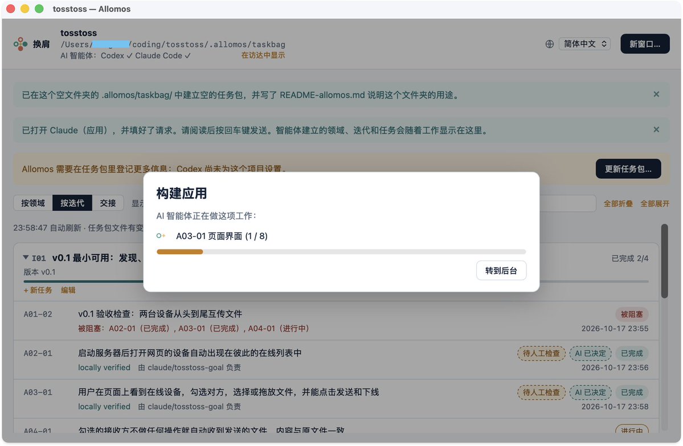Image resolution: width=683 pixels, height=446 pixels.
Task: Click locally verified label on row A02-01
Action: pyautogui.click(x=104, y=367)
